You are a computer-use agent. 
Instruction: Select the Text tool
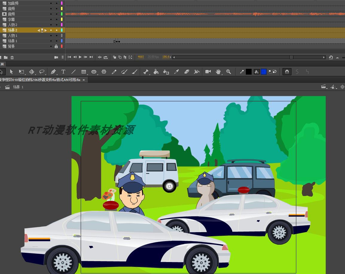coord(63,72)
